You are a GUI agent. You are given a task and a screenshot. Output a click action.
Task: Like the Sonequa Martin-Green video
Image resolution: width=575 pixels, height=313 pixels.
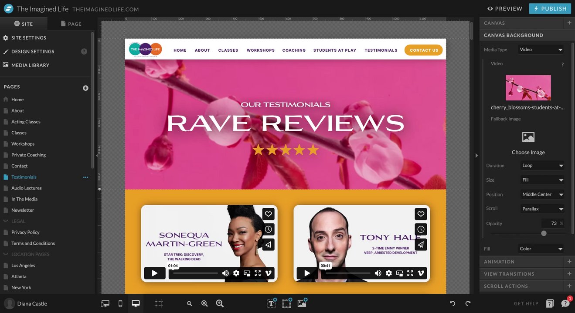(268, 214)
